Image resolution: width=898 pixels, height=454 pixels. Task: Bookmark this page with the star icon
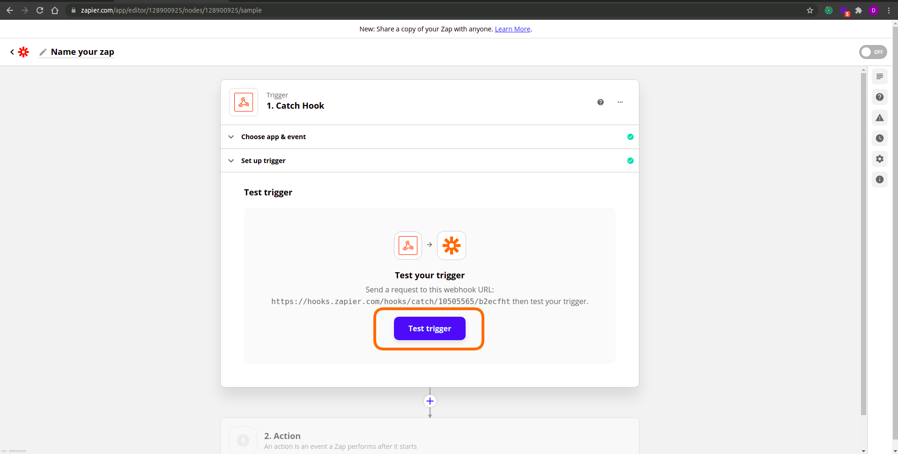810,10
